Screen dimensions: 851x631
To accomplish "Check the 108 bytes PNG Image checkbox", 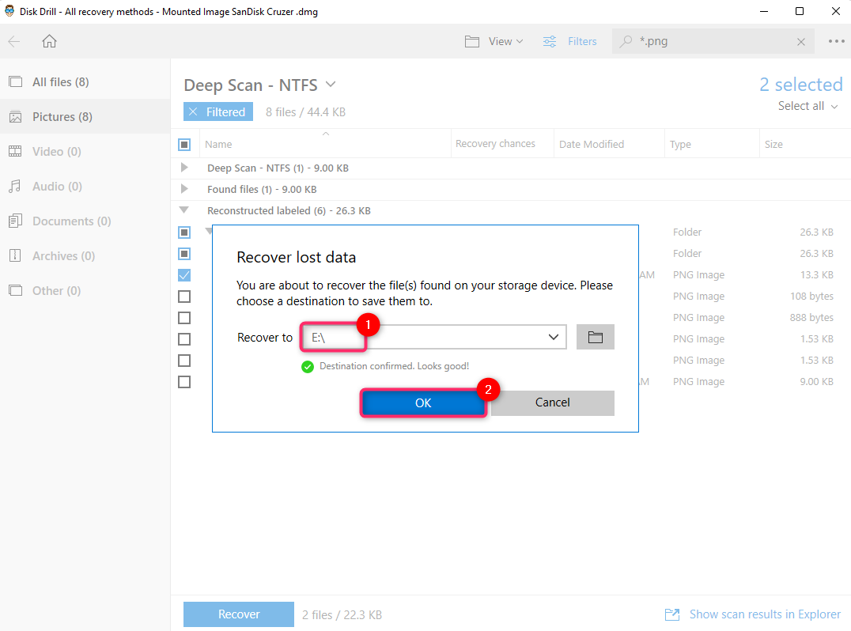I will pos(184,297).
